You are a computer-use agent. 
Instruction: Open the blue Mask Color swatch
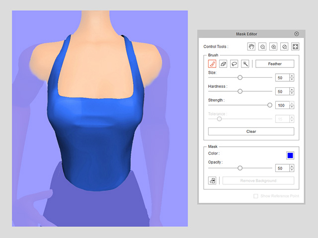click(290, 155)
